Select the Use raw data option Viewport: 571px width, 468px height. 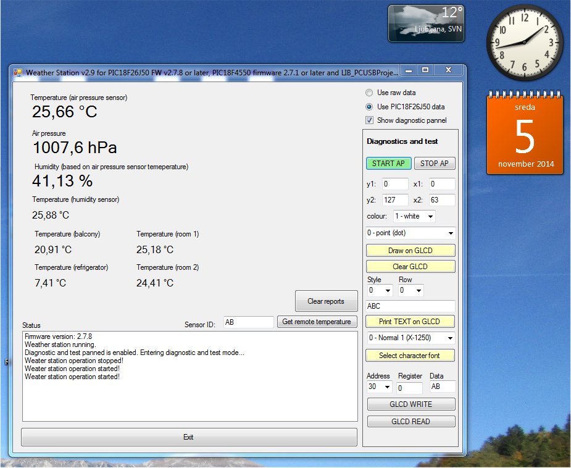pyautogui.click(x=370, y=93)
